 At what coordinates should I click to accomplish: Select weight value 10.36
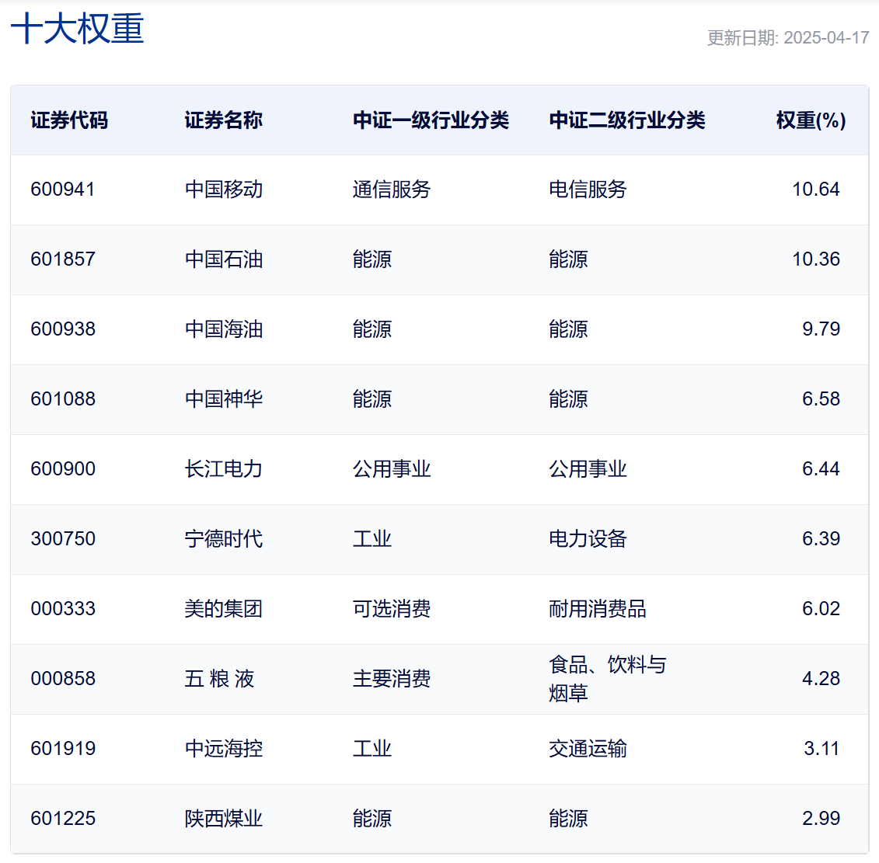click(815, 259)
